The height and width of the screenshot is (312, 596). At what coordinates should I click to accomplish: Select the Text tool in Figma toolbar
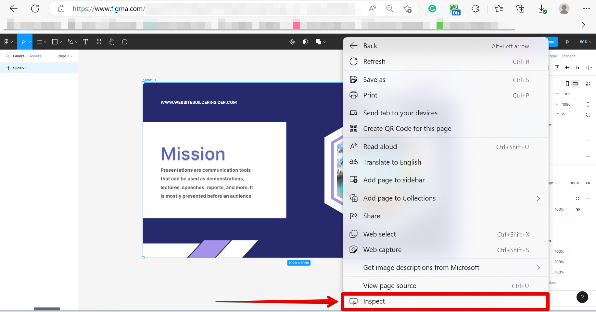[85, 42]
